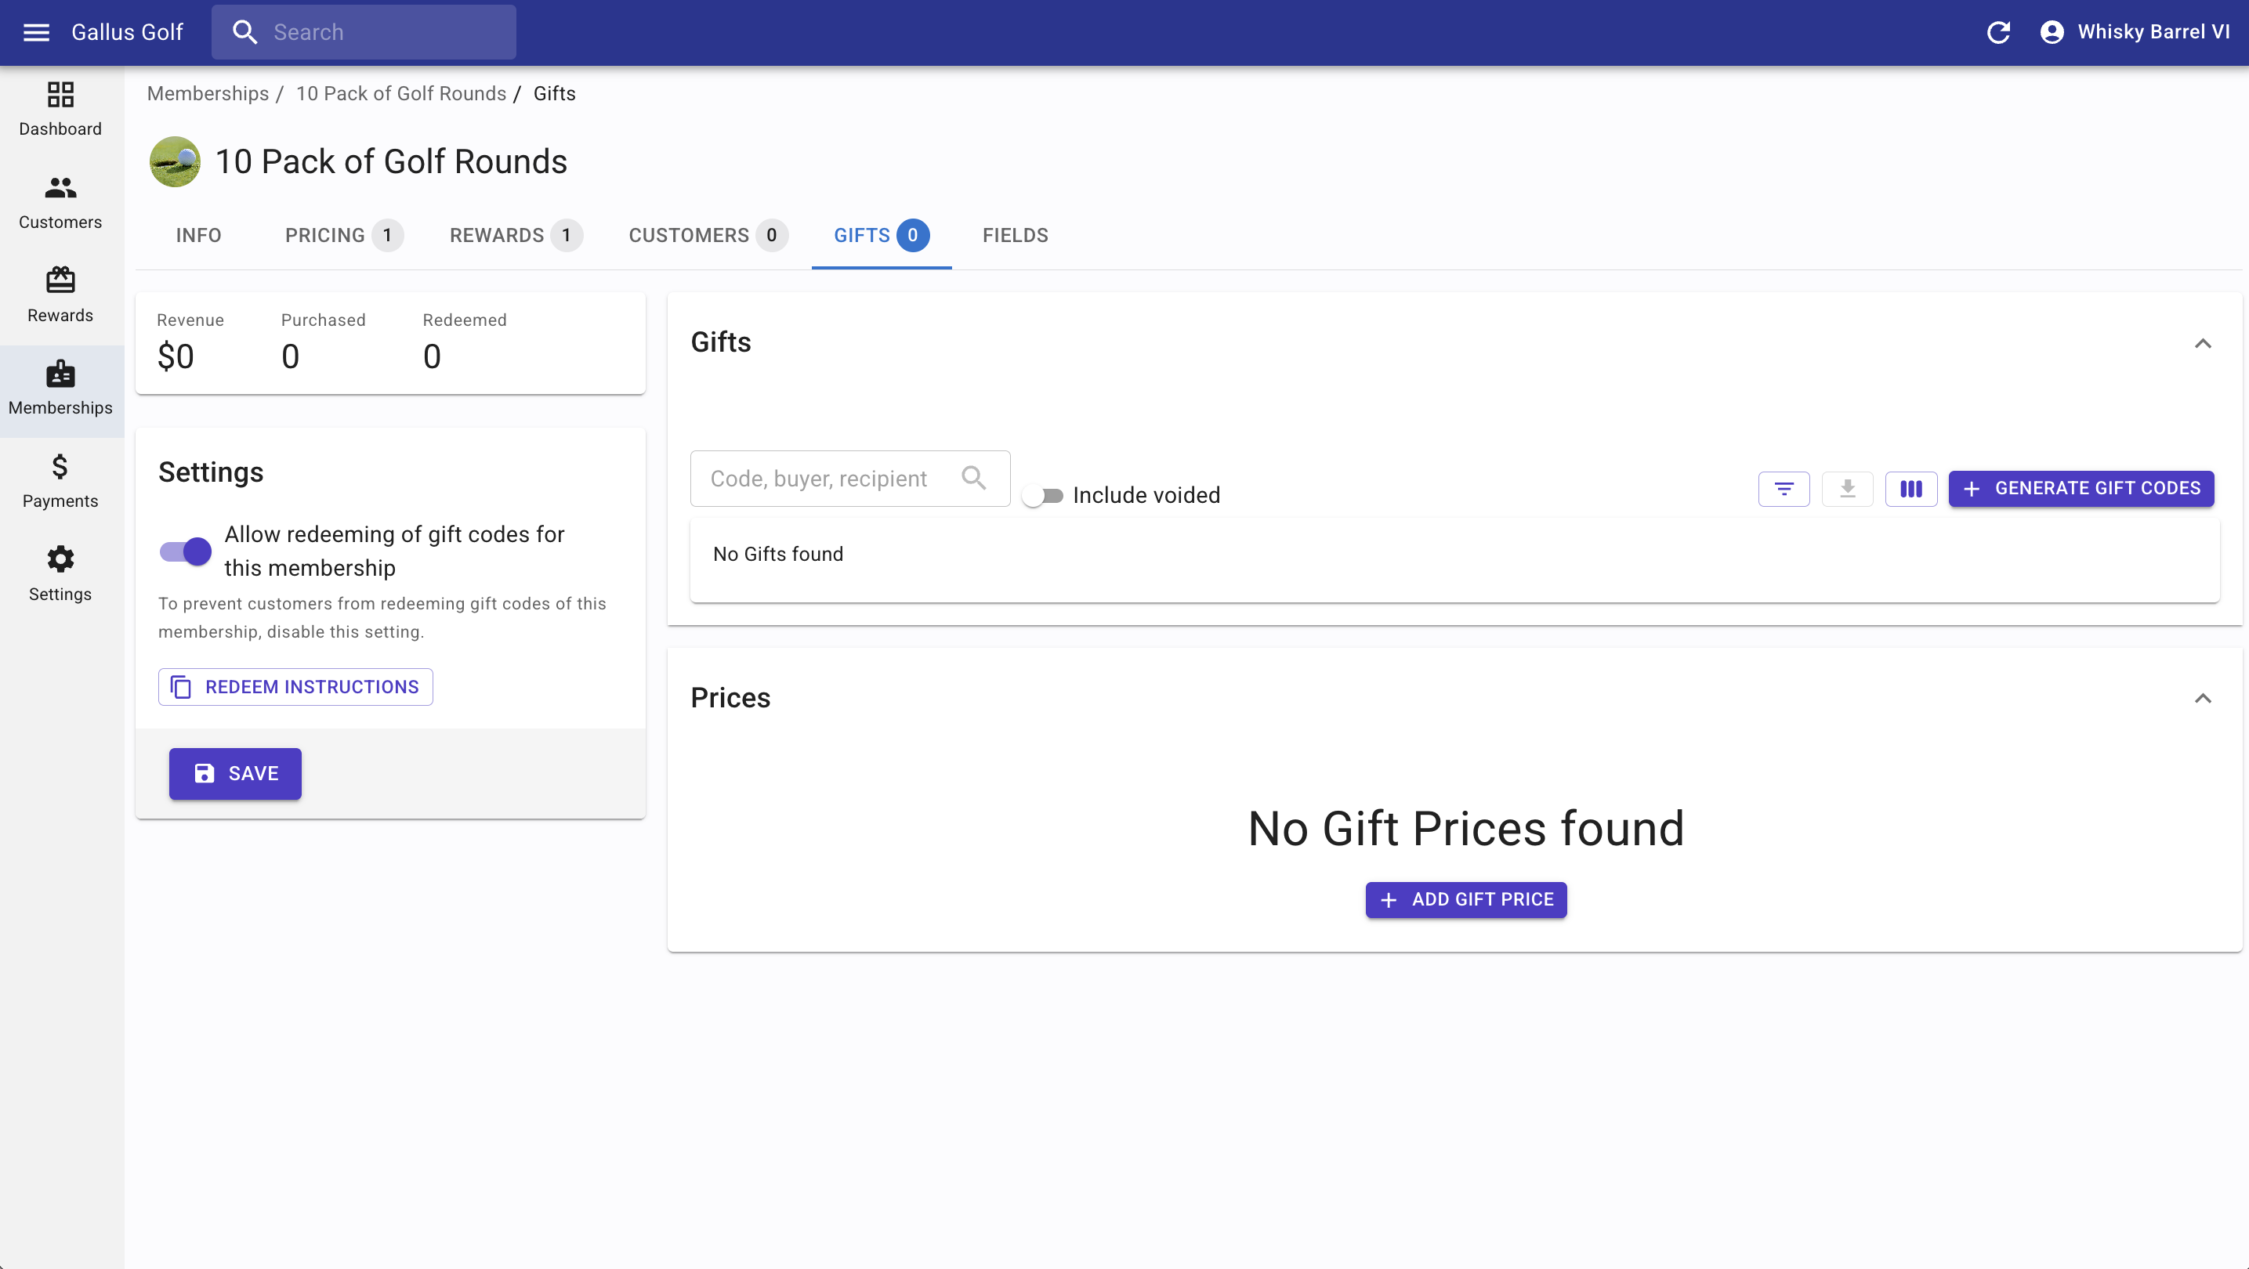Click the refresh icon in header
Screen dimensions: 2249x1269
click(x=1998, y=32)
